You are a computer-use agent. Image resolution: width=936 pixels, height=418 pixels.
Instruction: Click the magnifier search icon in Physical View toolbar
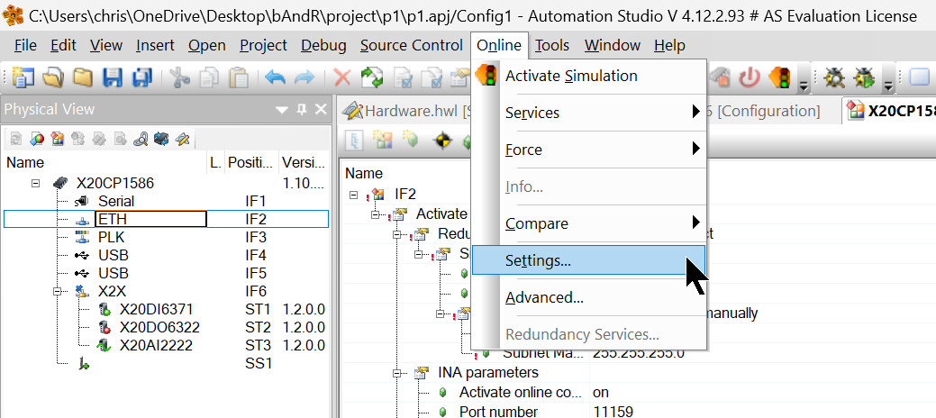click(141, 139)
